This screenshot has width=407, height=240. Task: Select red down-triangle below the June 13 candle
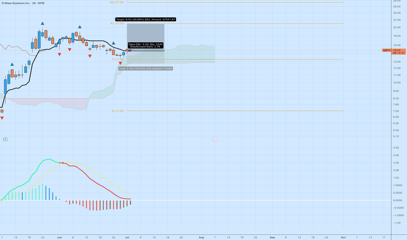point(90,56)
